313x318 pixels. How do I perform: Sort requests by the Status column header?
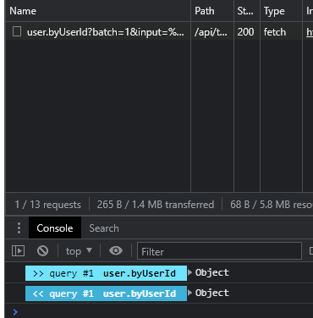247,11
